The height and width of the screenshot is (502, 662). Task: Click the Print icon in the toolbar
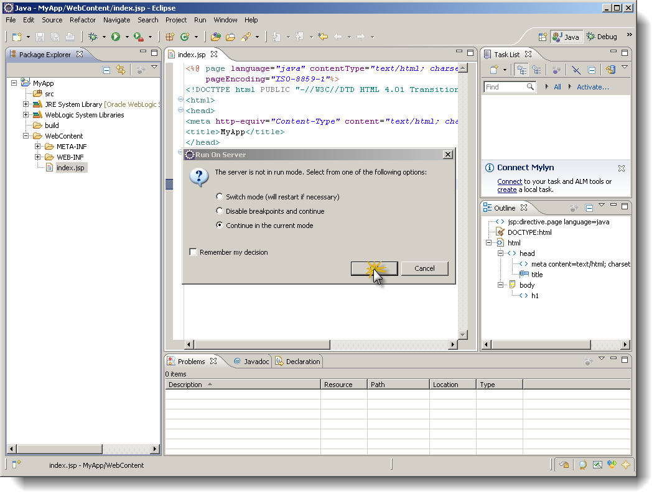coord(68,37)
